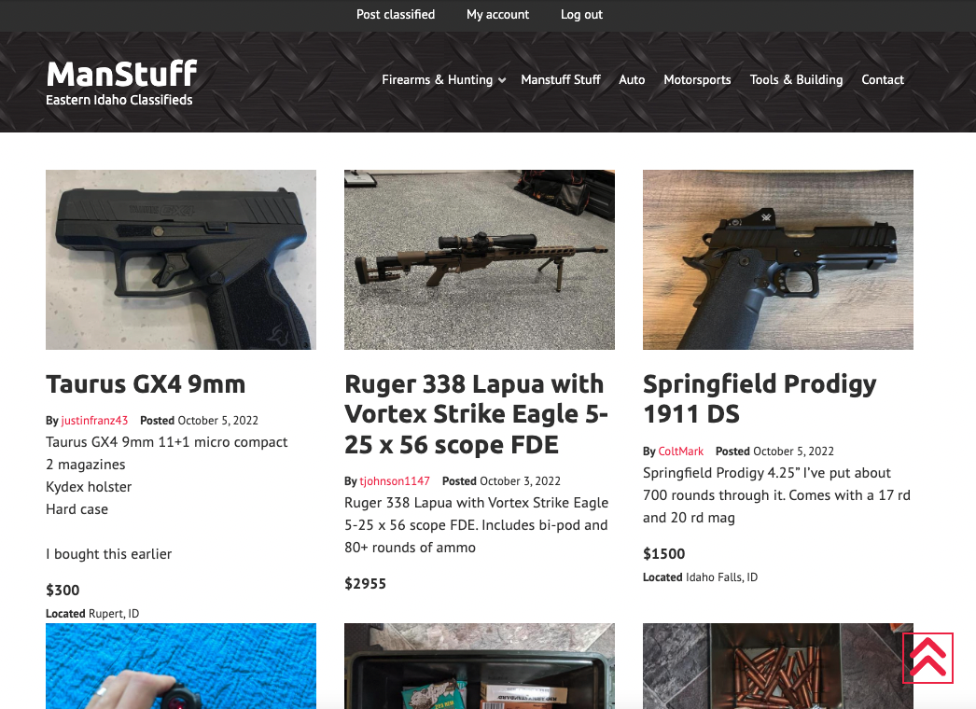Select the Auto category
The height and width of the screenshot is (709, 976).
click(632, 79)
